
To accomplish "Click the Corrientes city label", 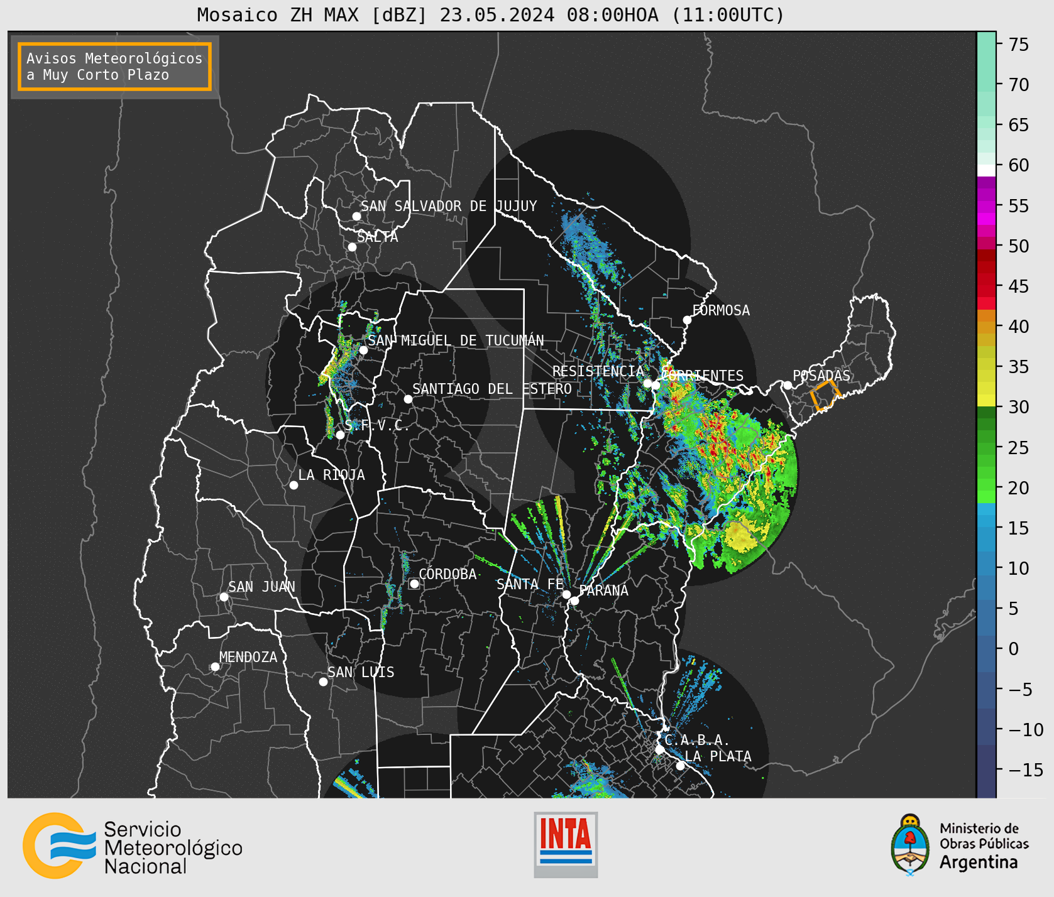I will click(703, 376).
